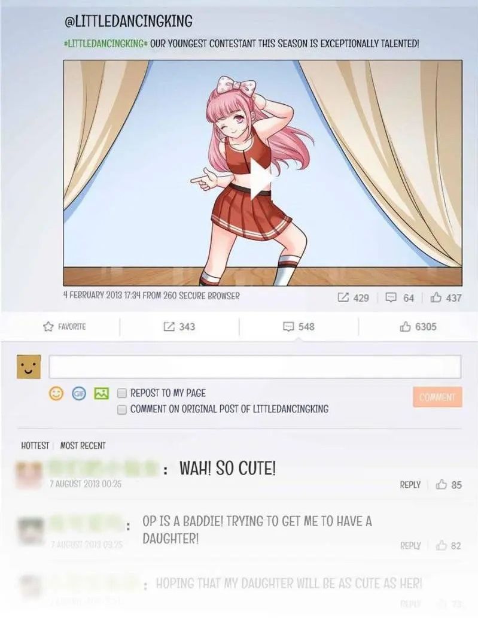The height and width of the screenshot is (641, 478).
Task: Open the #LittleDancingKing# hashtag link
Action: [105, 43]
